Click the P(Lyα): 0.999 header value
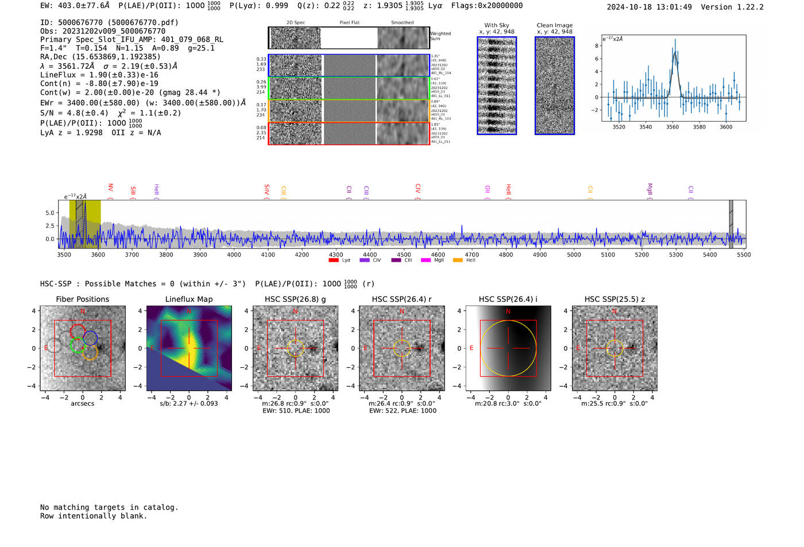Viewport: 804px width, 547px height. (x=259, y=6)
